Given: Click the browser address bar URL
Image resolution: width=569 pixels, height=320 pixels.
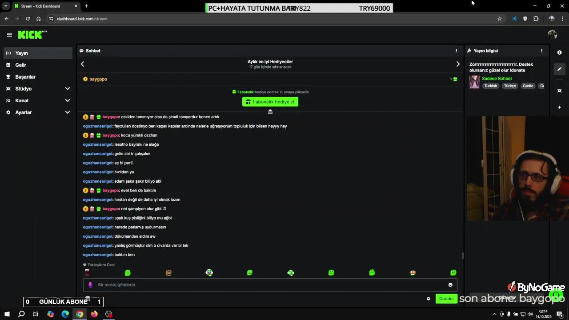Looking at the screenshot, I should (x=82, y=19).
